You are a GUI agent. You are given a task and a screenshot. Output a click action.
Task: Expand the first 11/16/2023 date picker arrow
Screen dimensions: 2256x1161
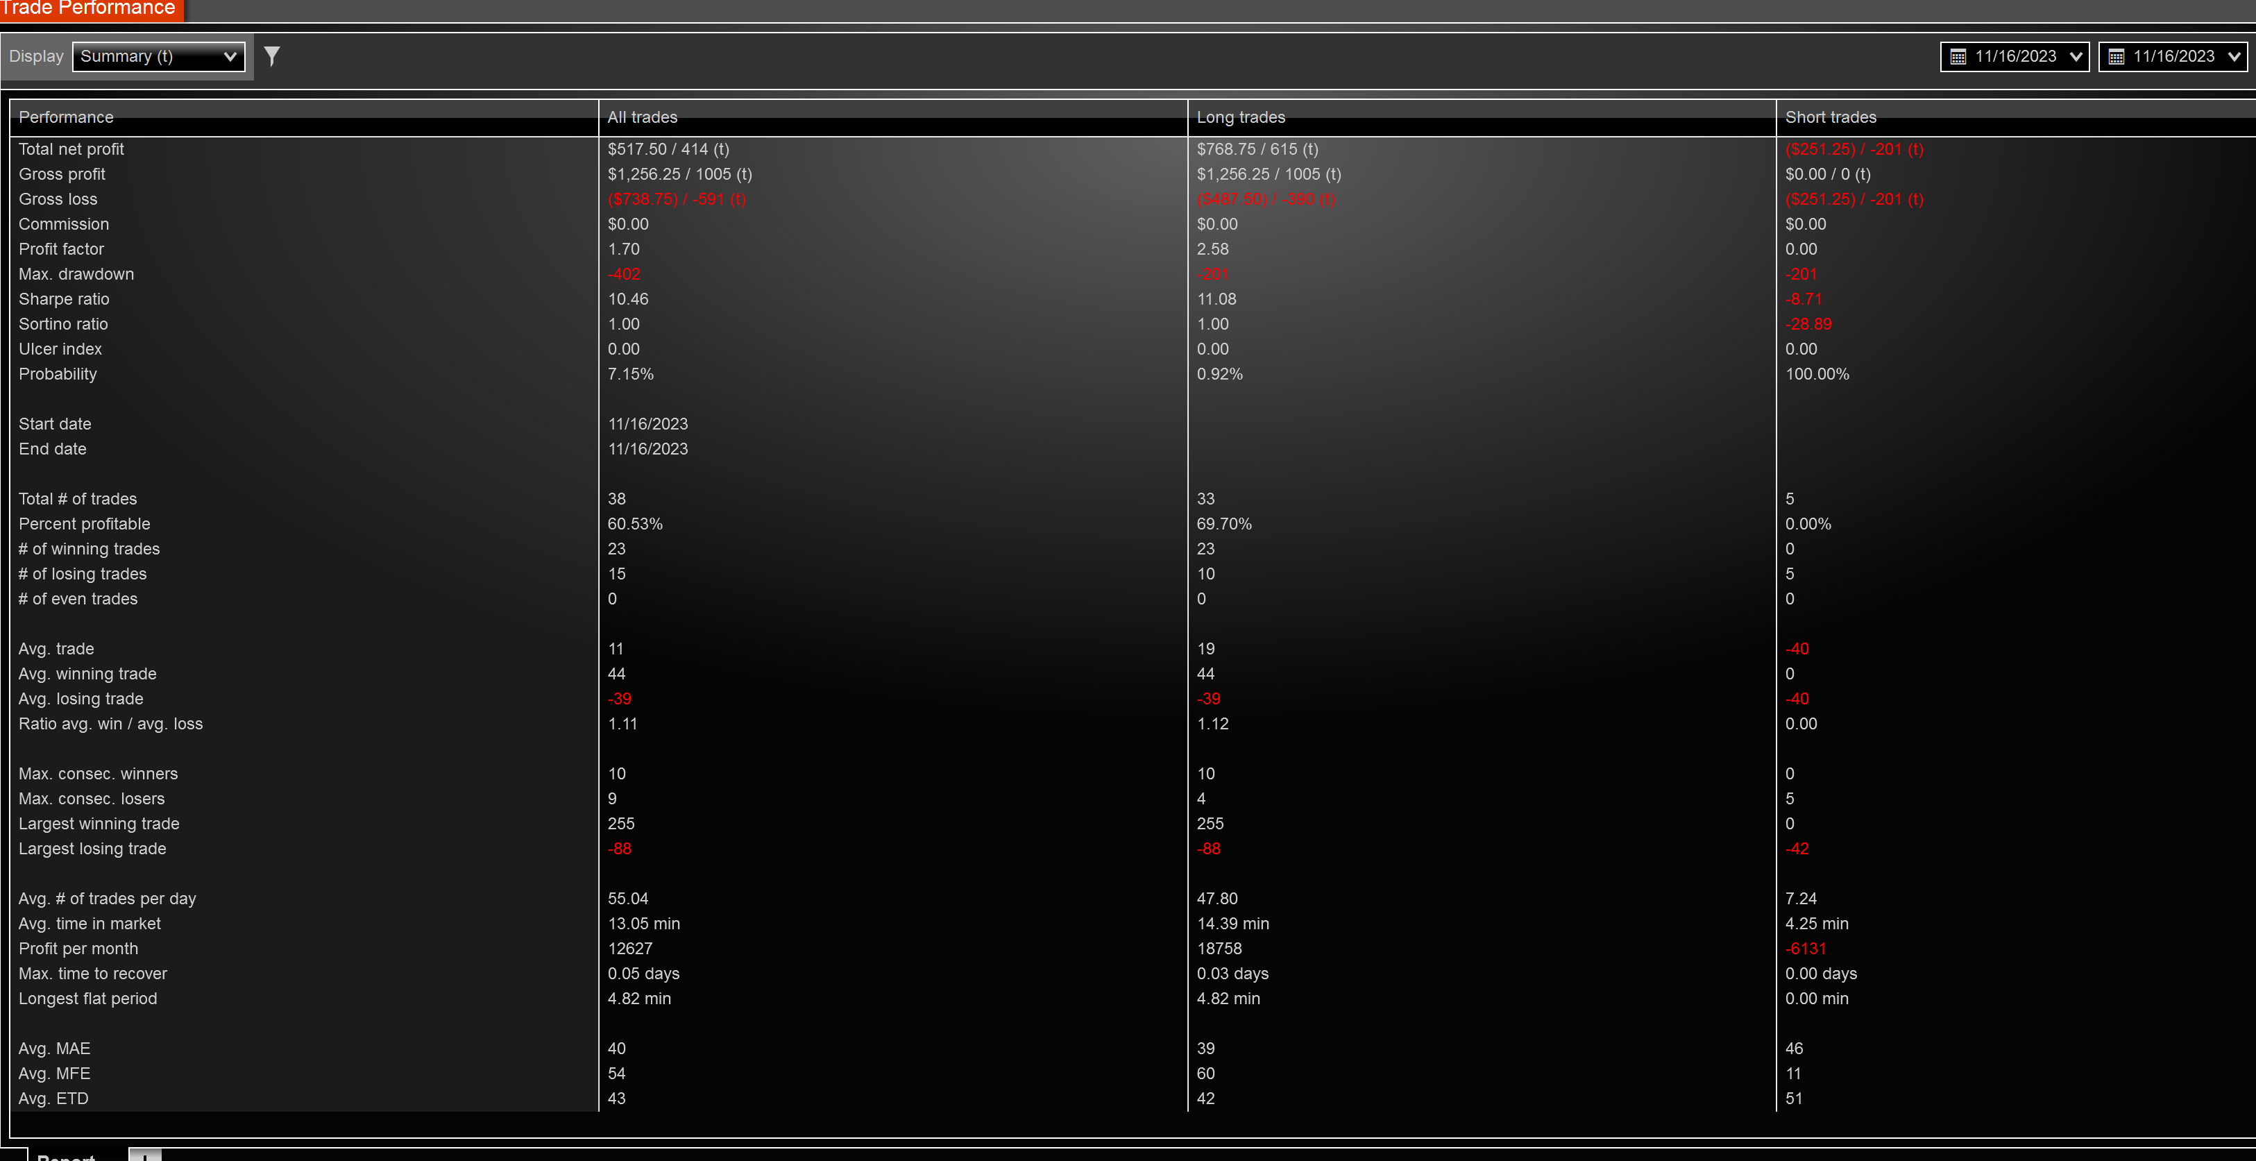2075,57
